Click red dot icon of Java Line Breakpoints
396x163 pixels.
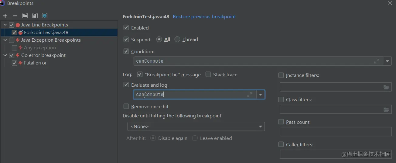coord(18,25)
